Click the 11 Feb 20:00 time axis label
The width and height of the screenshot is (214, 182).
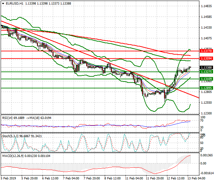click(155, 178)
